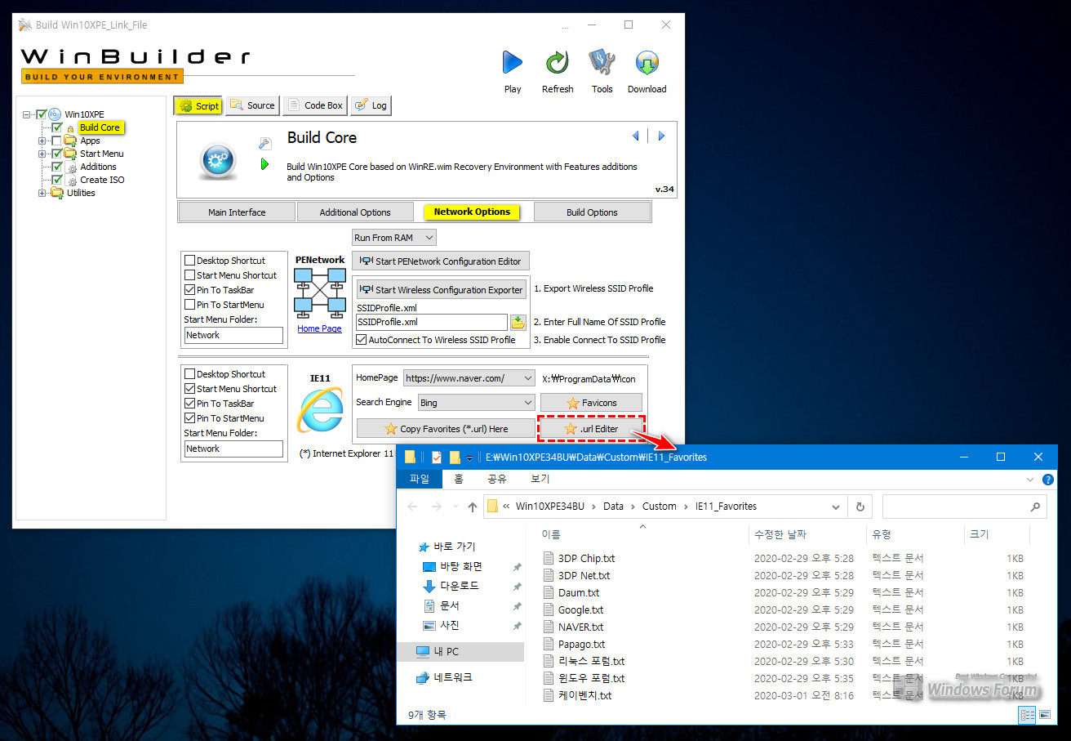Switch to Build Options tab
This screenshot has width=1071, height=741.
point(592,212)
